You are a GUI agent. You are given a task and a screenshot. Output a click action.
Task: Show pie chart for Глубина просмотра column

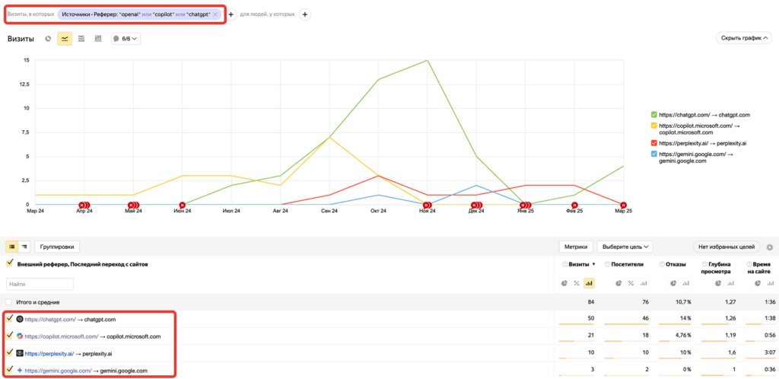[x=718, y=283]
